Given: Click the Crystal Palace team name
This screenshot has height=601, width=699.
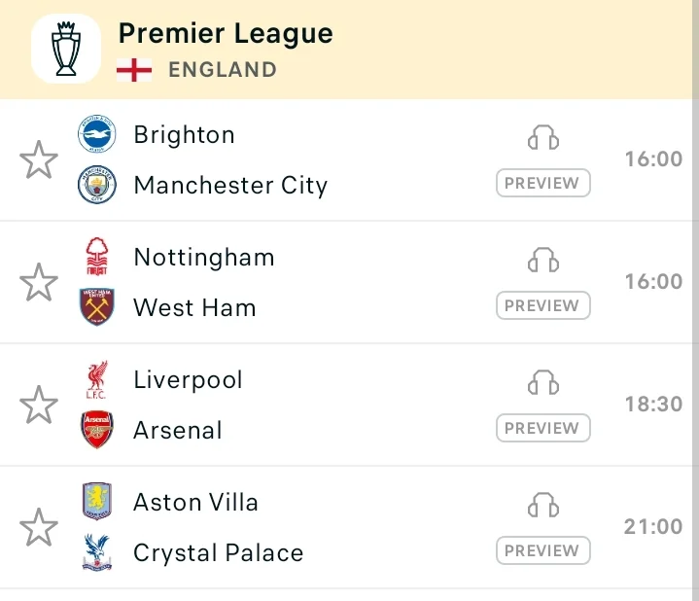Looking at the screenshot, I should (x=219, y=552).
